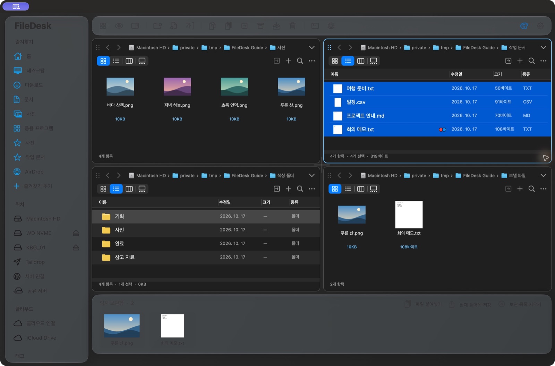Click the new folder icon in the top toolbar
The image size is (555, 366).
pos(157,26)
